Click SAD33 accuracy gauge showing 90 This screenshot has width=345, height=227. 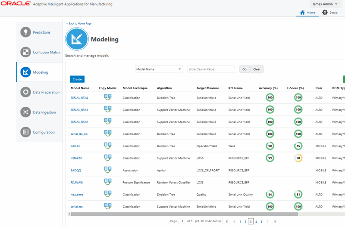pyautogui.click(x=270, y=146)
